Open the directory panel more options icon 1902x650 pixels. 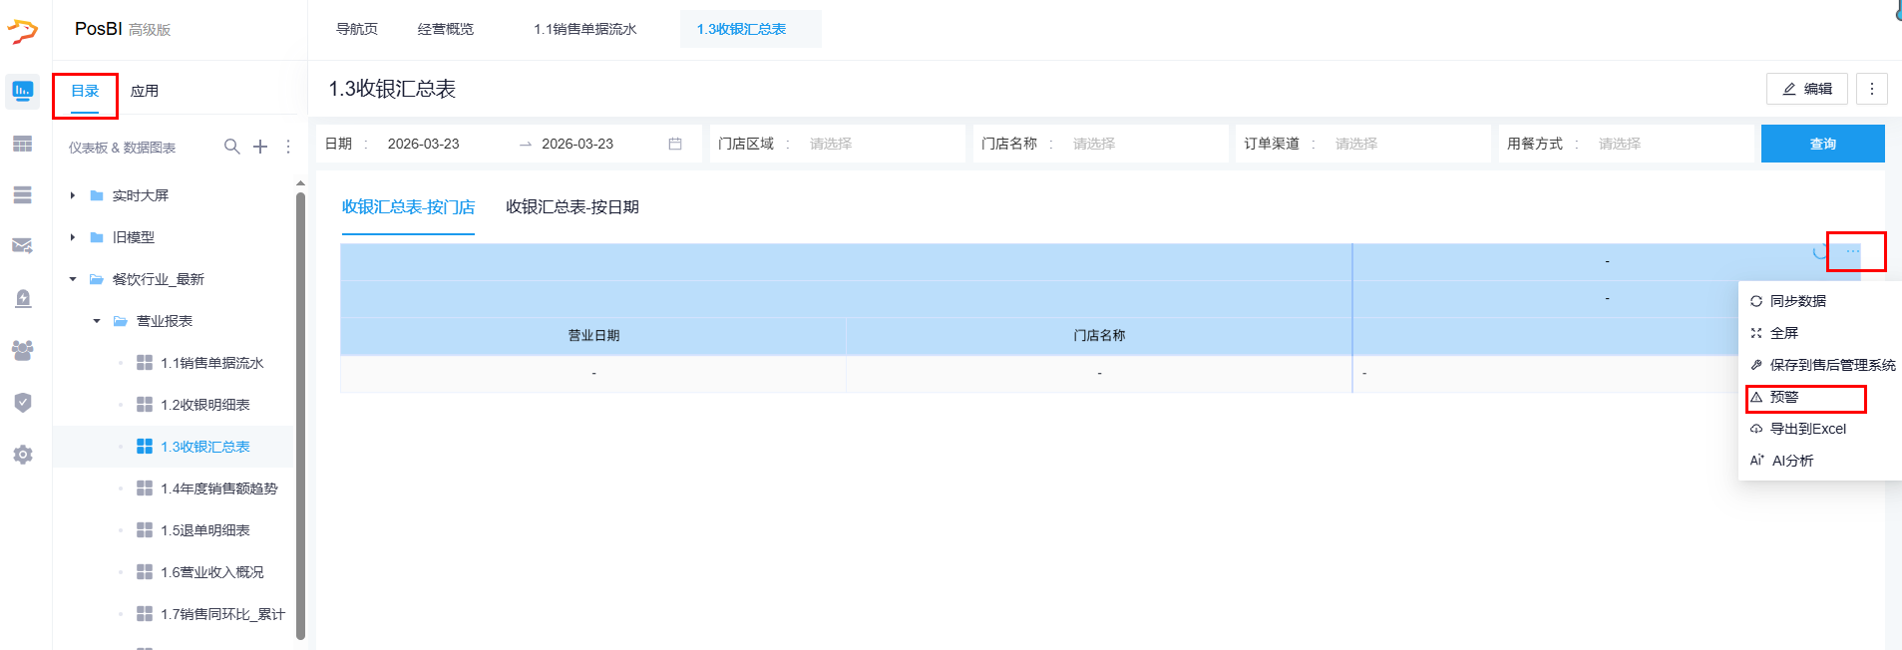[288, 147]
